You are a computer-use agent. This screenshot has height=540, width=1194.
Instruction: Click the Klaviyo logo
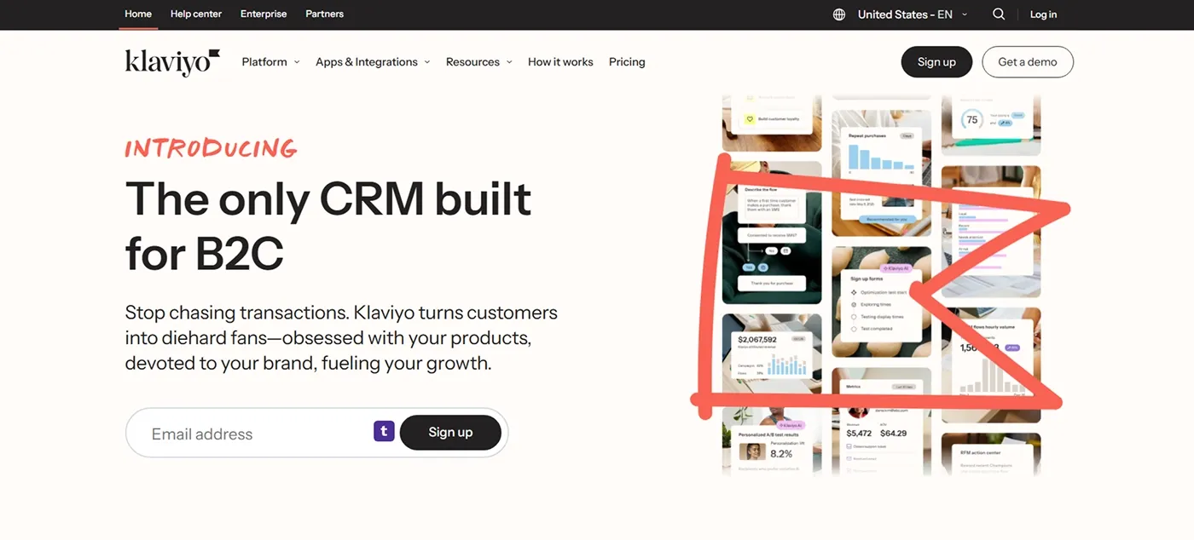tap(172, 62)
